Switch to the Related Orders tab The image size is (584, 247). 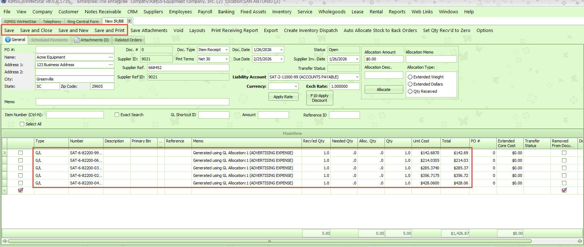(x=128, y=40)
